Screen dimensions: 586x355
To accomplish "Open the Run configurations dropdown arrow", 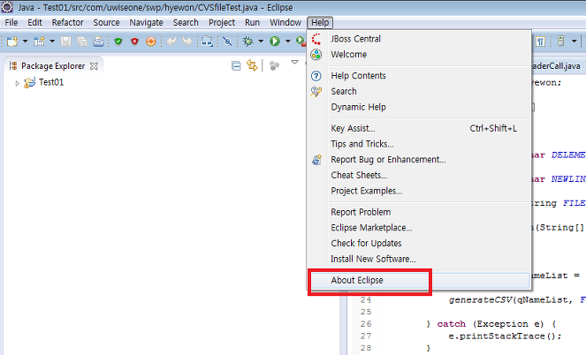I will point(288,41).
